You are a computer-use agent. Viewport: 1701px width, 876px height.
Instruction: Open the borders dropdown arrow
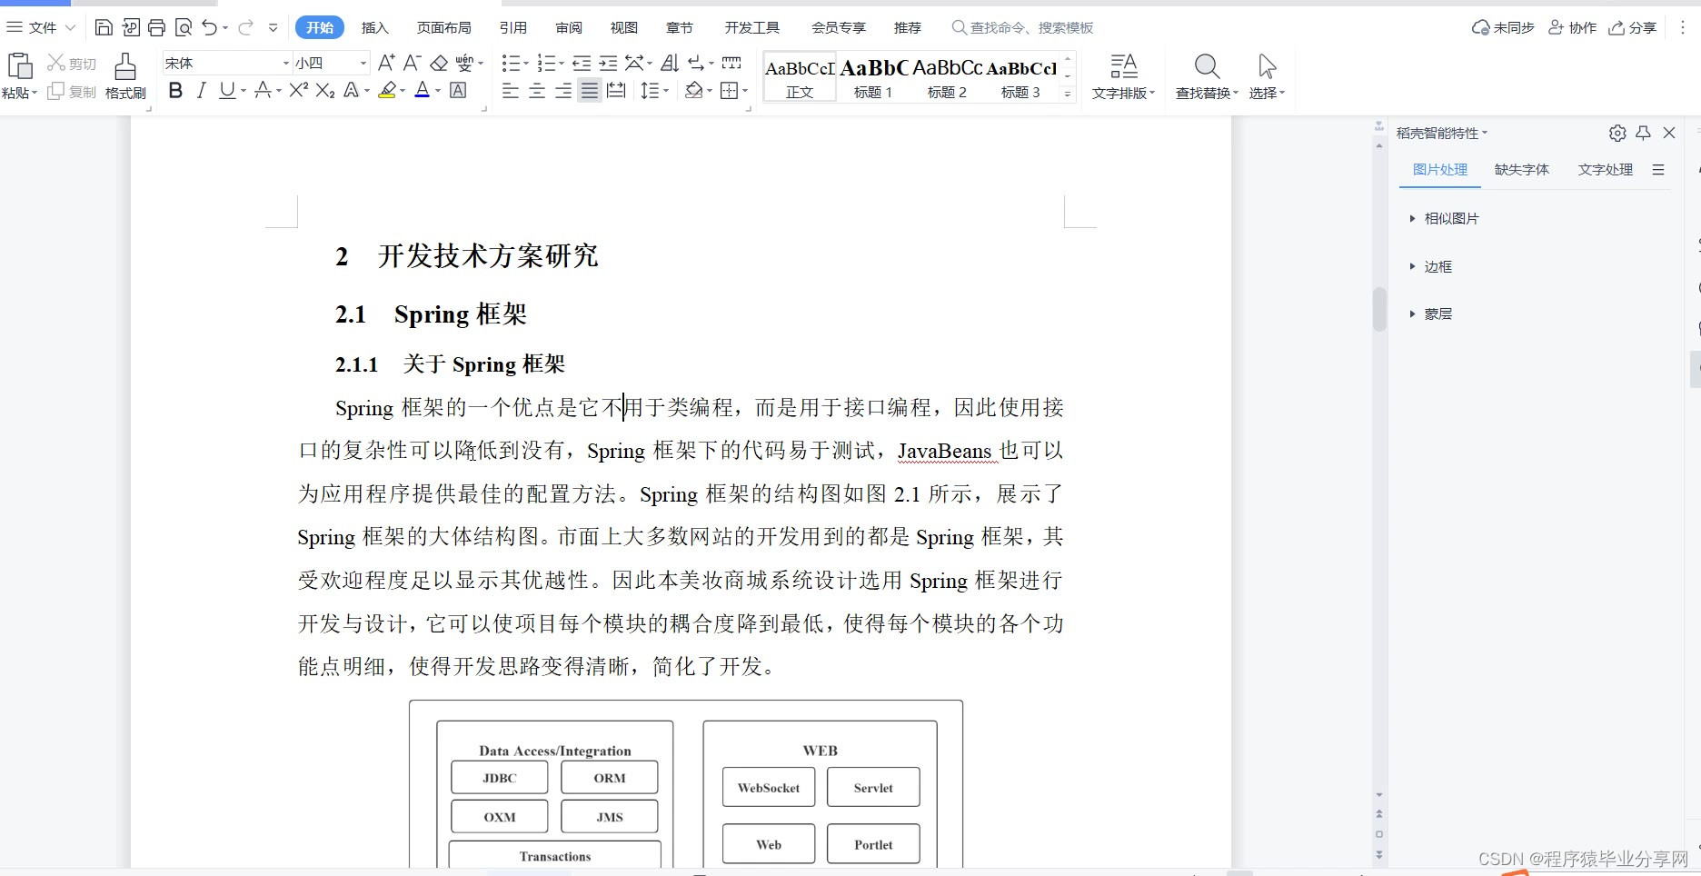pos(745,90)
